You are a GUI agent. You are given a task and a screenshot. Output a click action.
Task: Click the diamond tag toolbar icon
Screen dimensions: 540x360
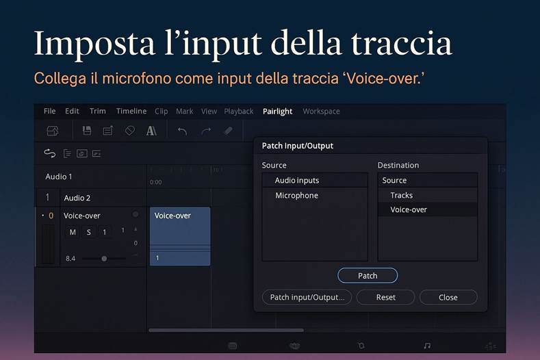(x=130, y=131)
